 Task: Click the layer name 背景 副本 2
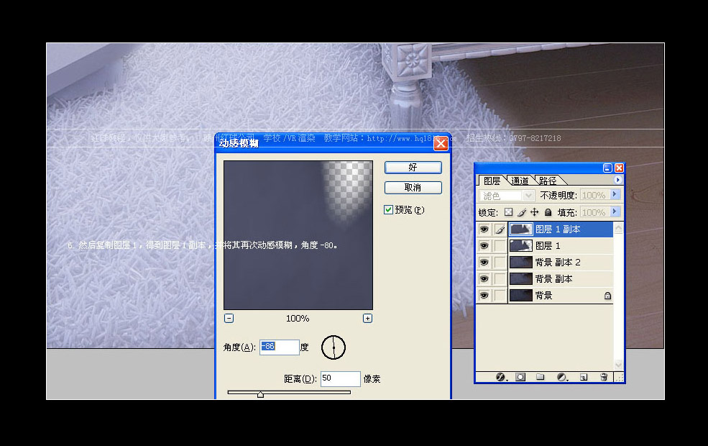[x=558, y=263]
